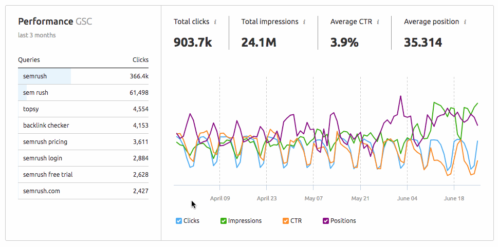The height and width of the screenshot is (247, 498).
Task: Click the June 04 axis label
Action: tap(408, 198)
